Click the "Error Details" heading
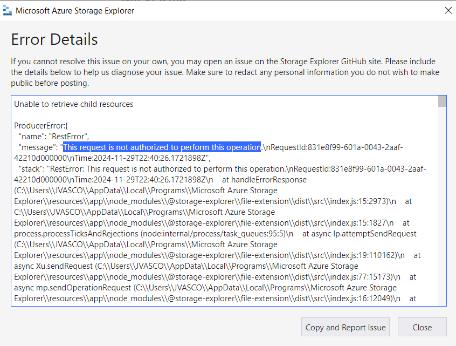This screenshot has width=456, height=346. click(54, 39)
